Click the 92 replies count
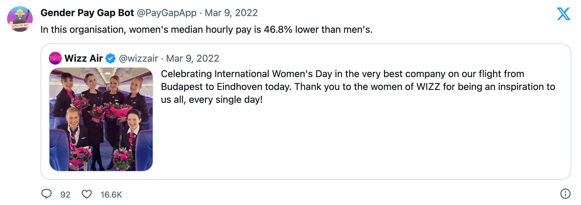 pyautogui.click(x=65, y=195)
